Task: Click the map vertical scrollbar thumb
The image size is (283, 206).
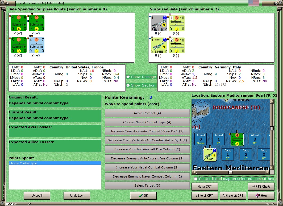Action: tap(272, 128)
